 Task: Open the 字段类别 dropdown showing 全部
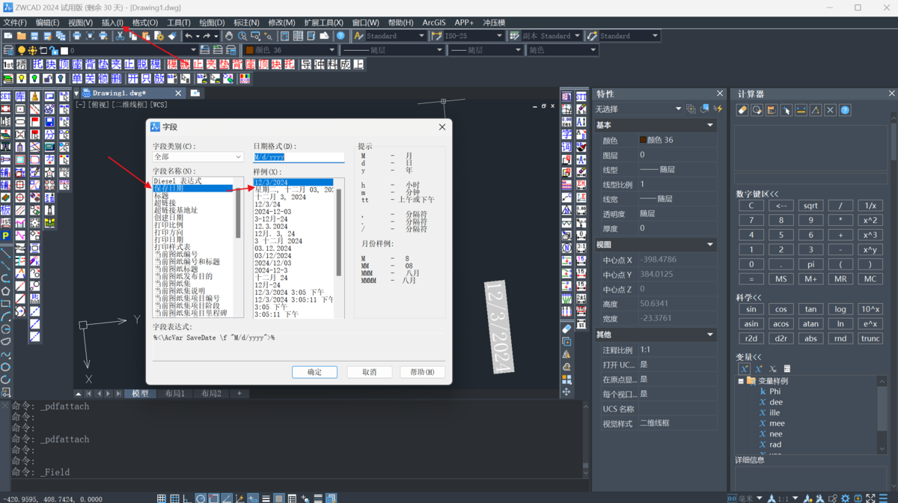[x=198, y=157]
